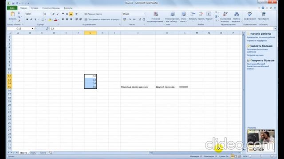This screenshot has height=159, width=284.
Task: Switch to the Вставка ribbon tab
Action: 35,8
